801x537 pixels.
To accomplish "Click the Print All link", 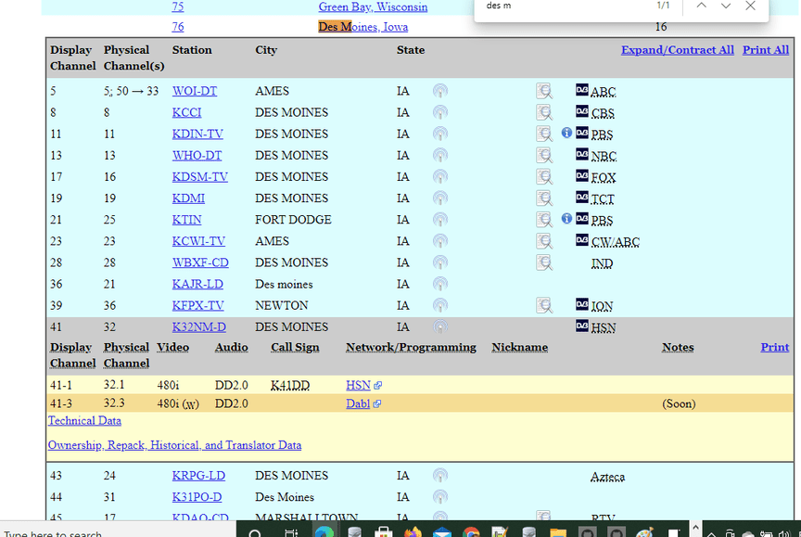I will (766, 50).
